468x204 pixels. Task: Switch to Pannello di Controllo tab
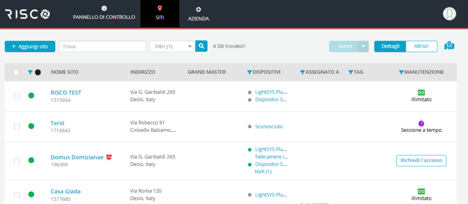click(104, 14)
